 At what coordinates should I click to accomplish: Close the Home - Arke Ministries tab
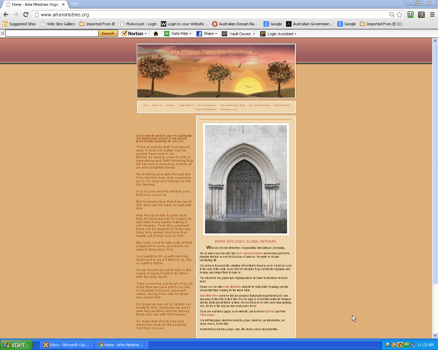tap(63, 4)
